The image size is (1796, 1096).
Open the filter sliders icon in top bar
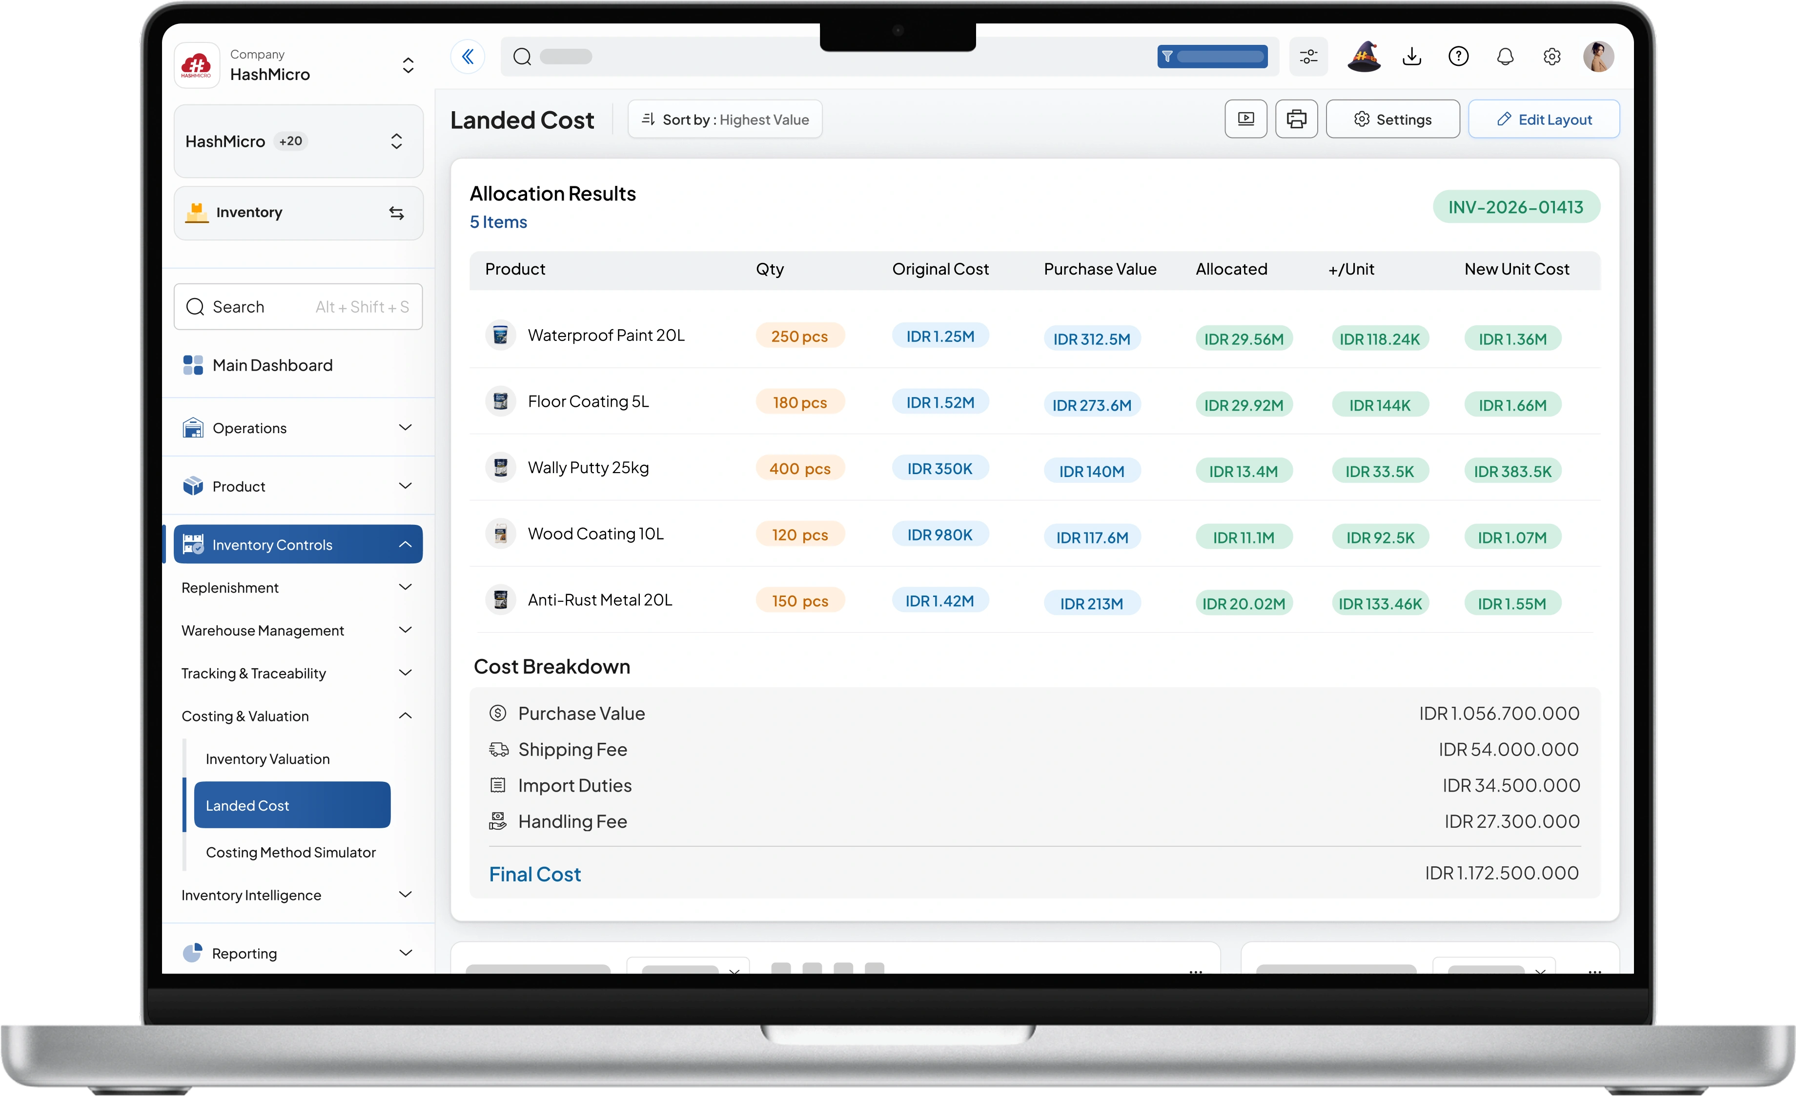1308,57
